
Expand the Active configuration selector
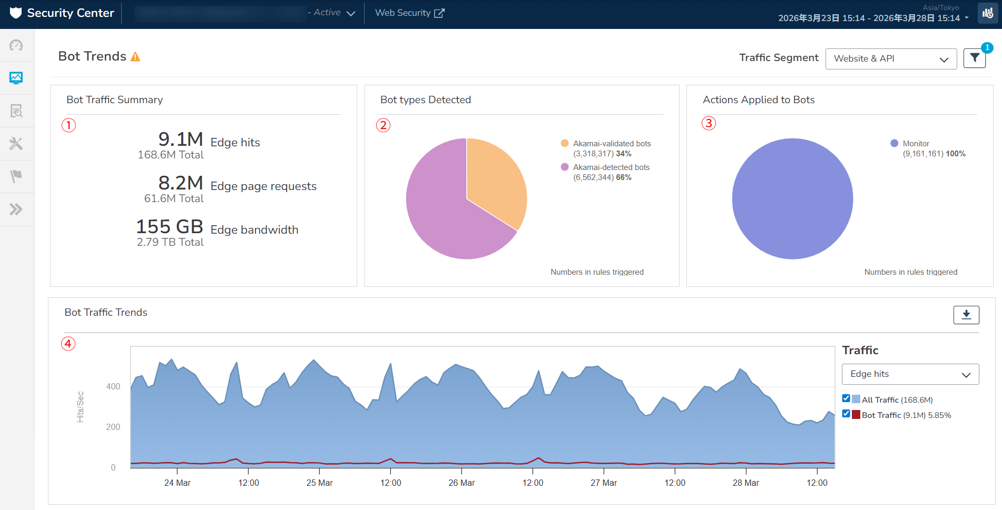350,13
